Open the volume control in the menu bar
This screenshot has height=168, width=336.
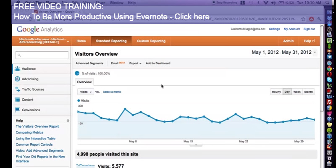pyautogui.click(x=273, y=3)
